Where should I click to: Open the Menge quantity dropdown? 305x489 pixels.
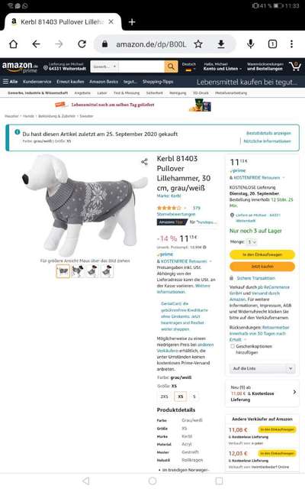click(252, 242)
